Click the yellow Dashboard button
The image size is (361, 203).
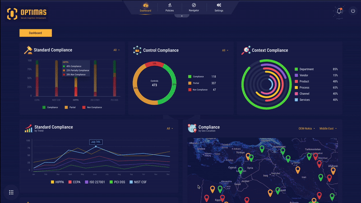click(x=36, y=33)
